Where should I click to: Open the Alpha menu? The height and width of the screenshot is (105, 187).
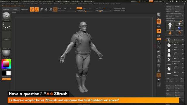pyautogui.click(x=4, y=4)
